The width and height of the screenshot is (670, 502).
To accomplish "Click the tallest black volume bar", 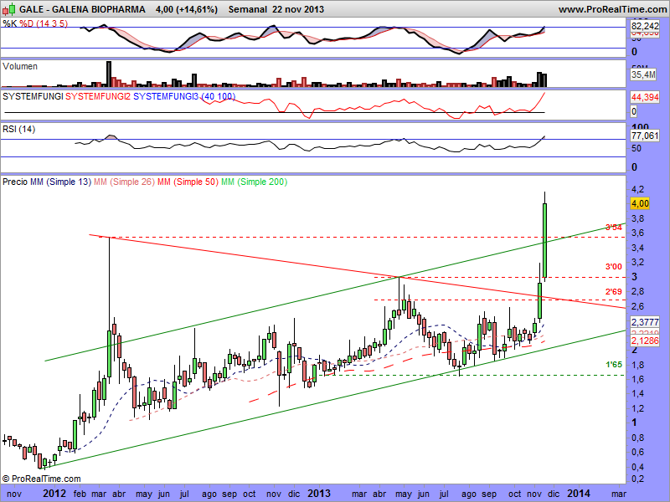I will click(109, 74).
